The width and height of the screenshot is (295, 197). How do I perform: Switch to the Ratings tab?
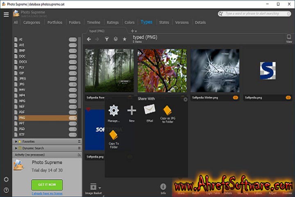[113, 23]
